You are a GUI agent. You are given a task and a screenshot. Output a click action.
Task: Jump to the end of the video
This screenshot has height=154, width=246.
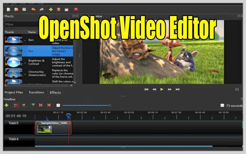[x=177, y=89]
